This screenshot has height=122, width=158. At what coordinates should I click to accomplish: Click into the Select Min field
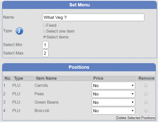click(x=45, y=45)
